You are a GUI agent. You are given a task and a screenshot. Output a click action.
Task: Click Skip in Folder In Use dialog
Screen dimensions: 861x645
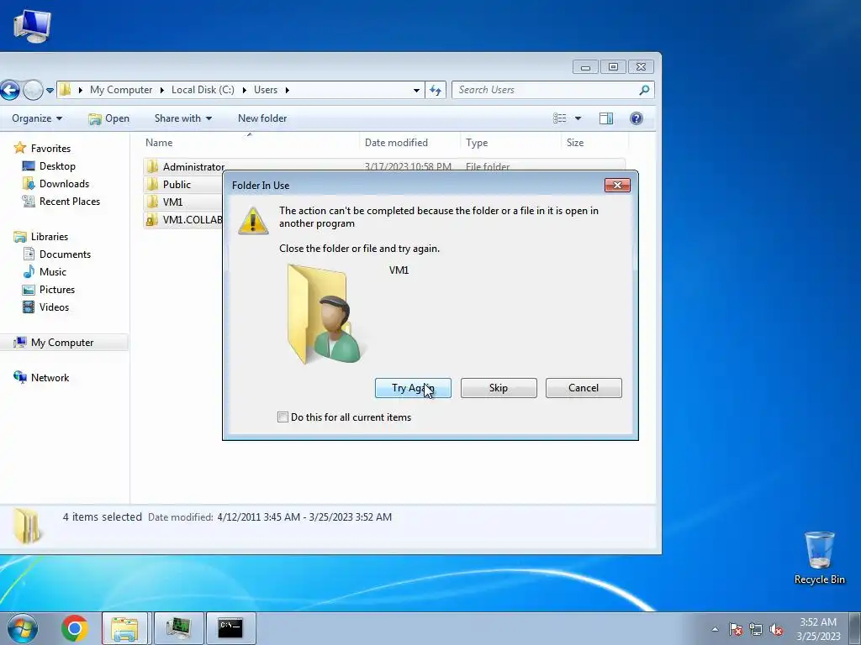tap(499, 388)
